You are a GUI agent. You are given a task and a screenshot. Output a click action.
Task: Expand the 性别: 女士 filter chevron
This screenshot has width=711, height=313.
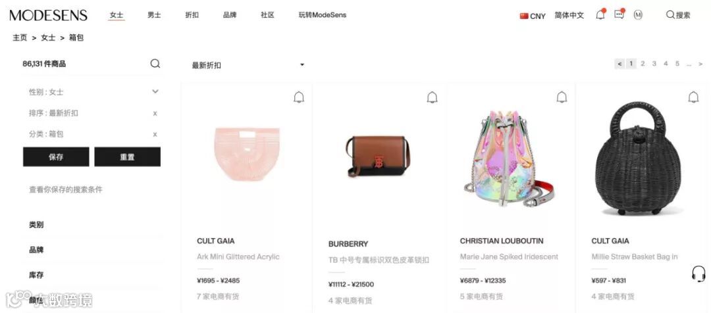(x=155, y=91)
